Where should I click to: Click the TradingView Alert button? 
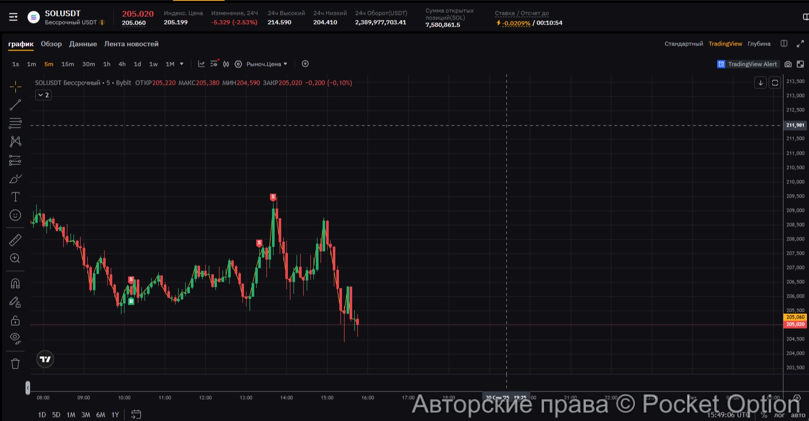[747, 64]
